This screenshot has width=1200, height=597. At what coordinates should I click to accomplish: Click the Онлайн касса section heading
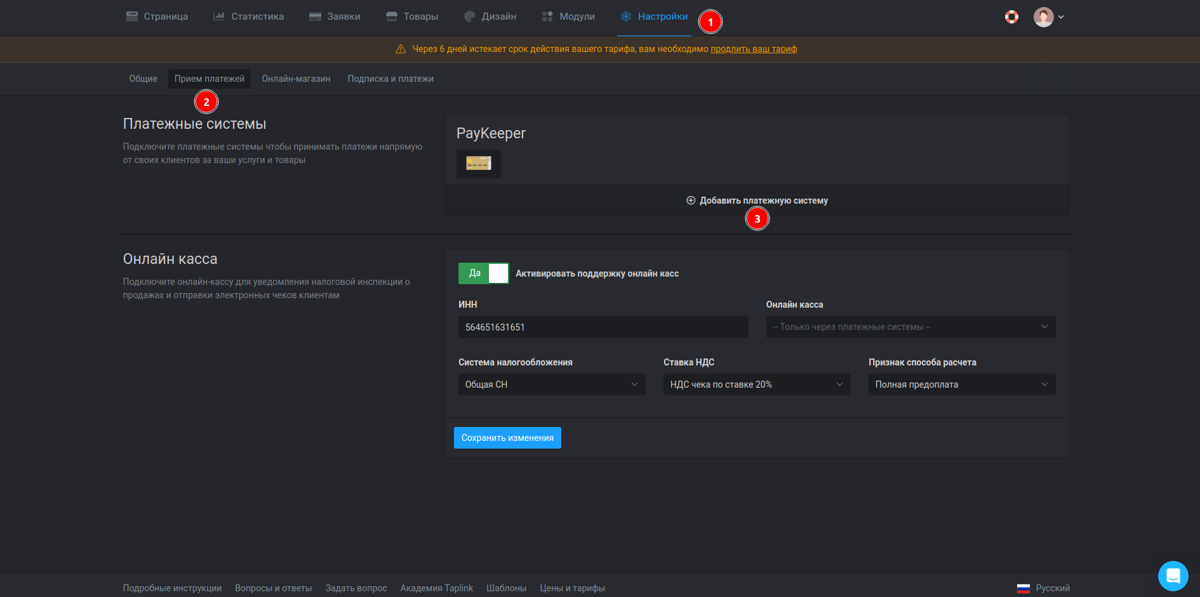pos(170,259)
